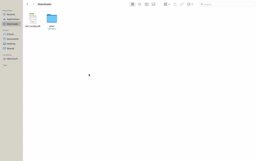Select Macintosh HD under Locations

tap(13, 59)
